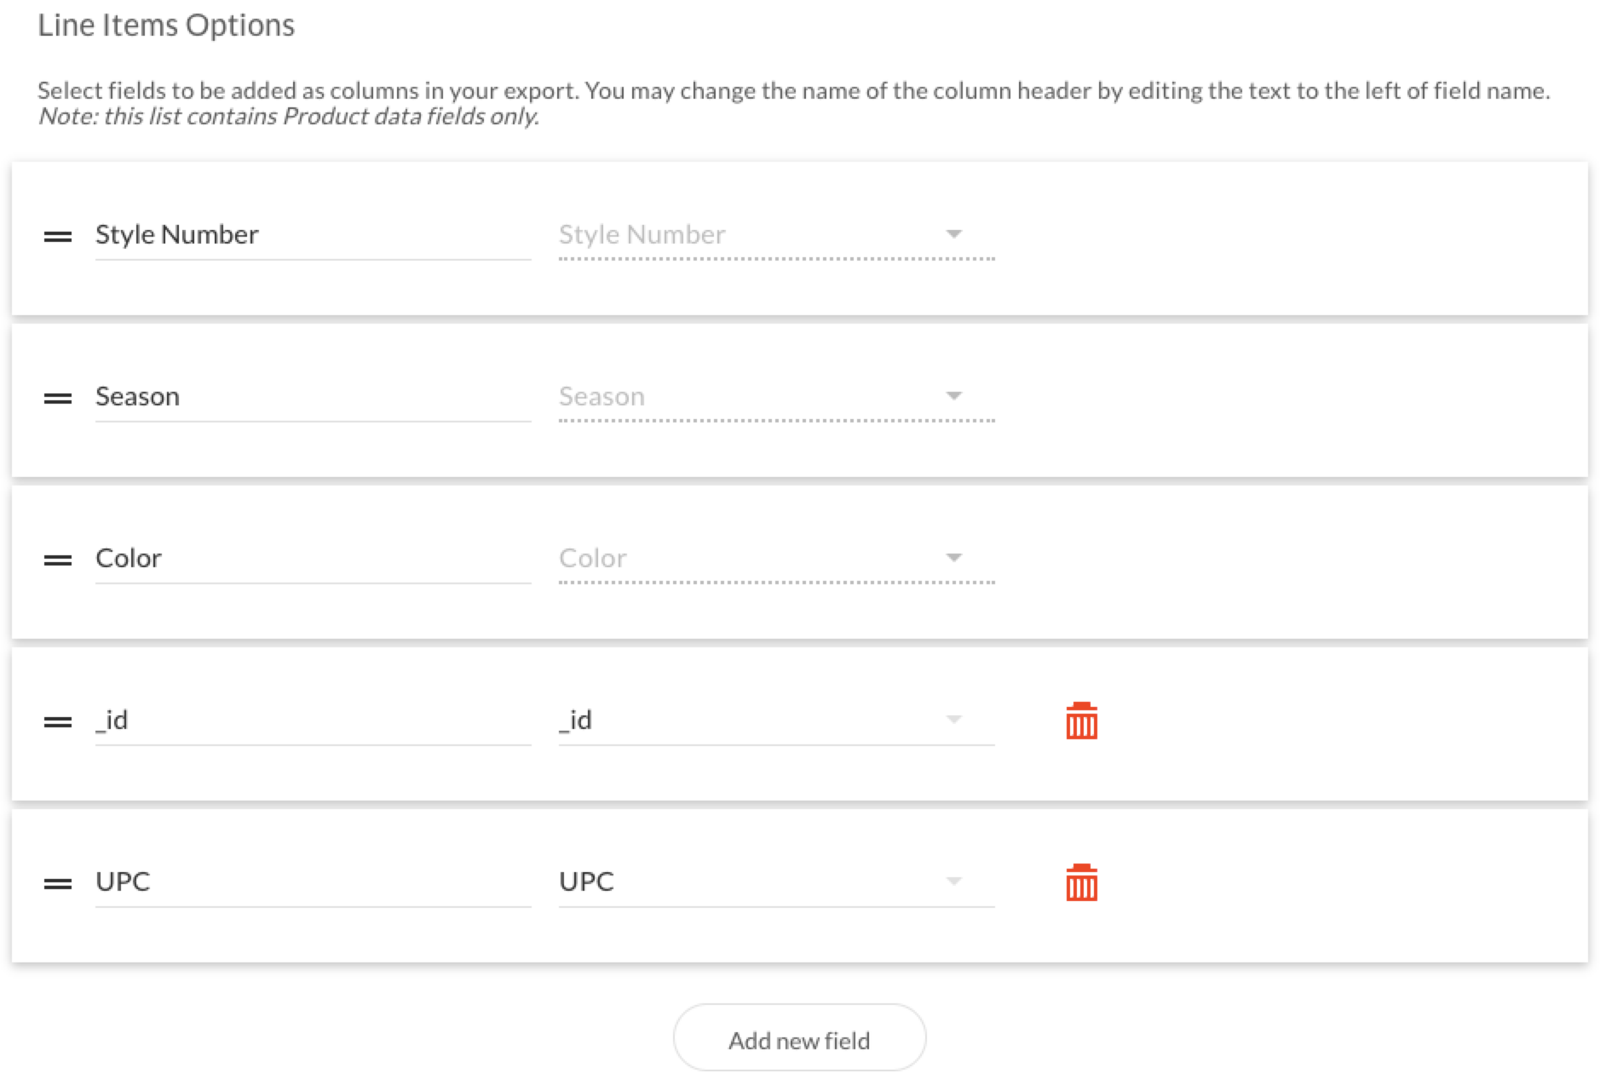Click the _id row reorder handle

click(56, 720)
